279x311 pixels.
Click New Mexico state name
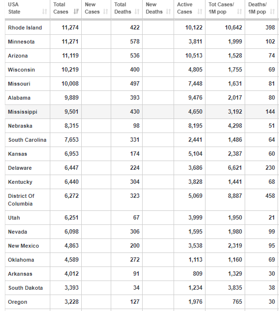coord(23,246)
